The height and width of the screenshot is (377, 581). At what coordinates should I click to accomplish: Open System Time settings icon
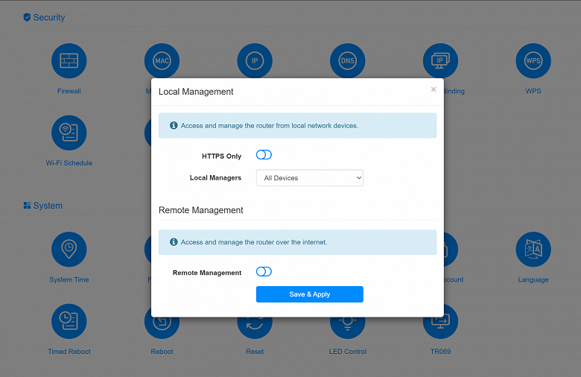coord(69,249)
